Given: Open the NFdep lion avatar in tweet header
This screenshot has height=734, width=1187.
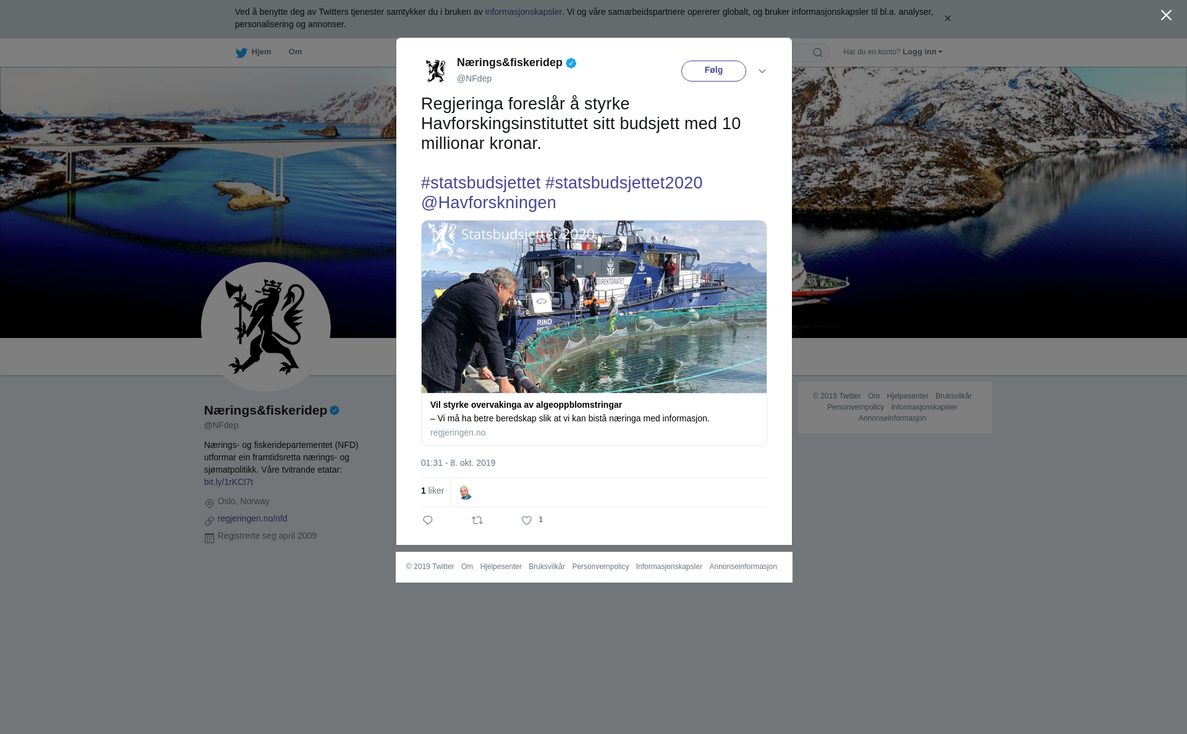Looking at the screenshot, I should coord(436,70).
